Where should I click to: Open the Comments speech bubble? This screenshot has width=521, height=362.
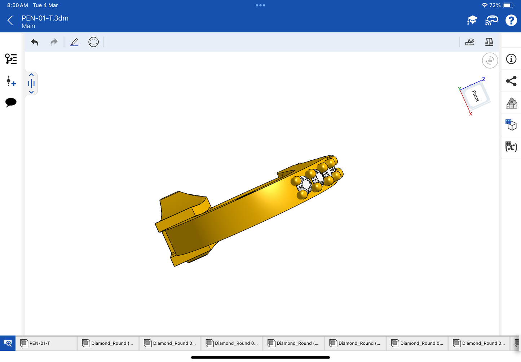coord(11,102)
